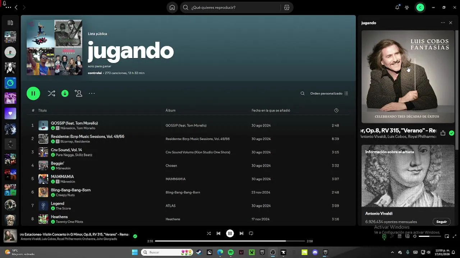
Task: Open the Windows Start menu
Action: [x=135, y=252]
